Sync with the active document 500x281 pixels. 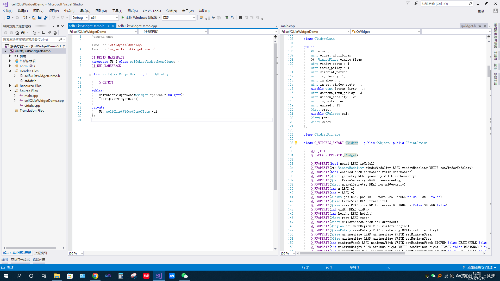[43, 33]
